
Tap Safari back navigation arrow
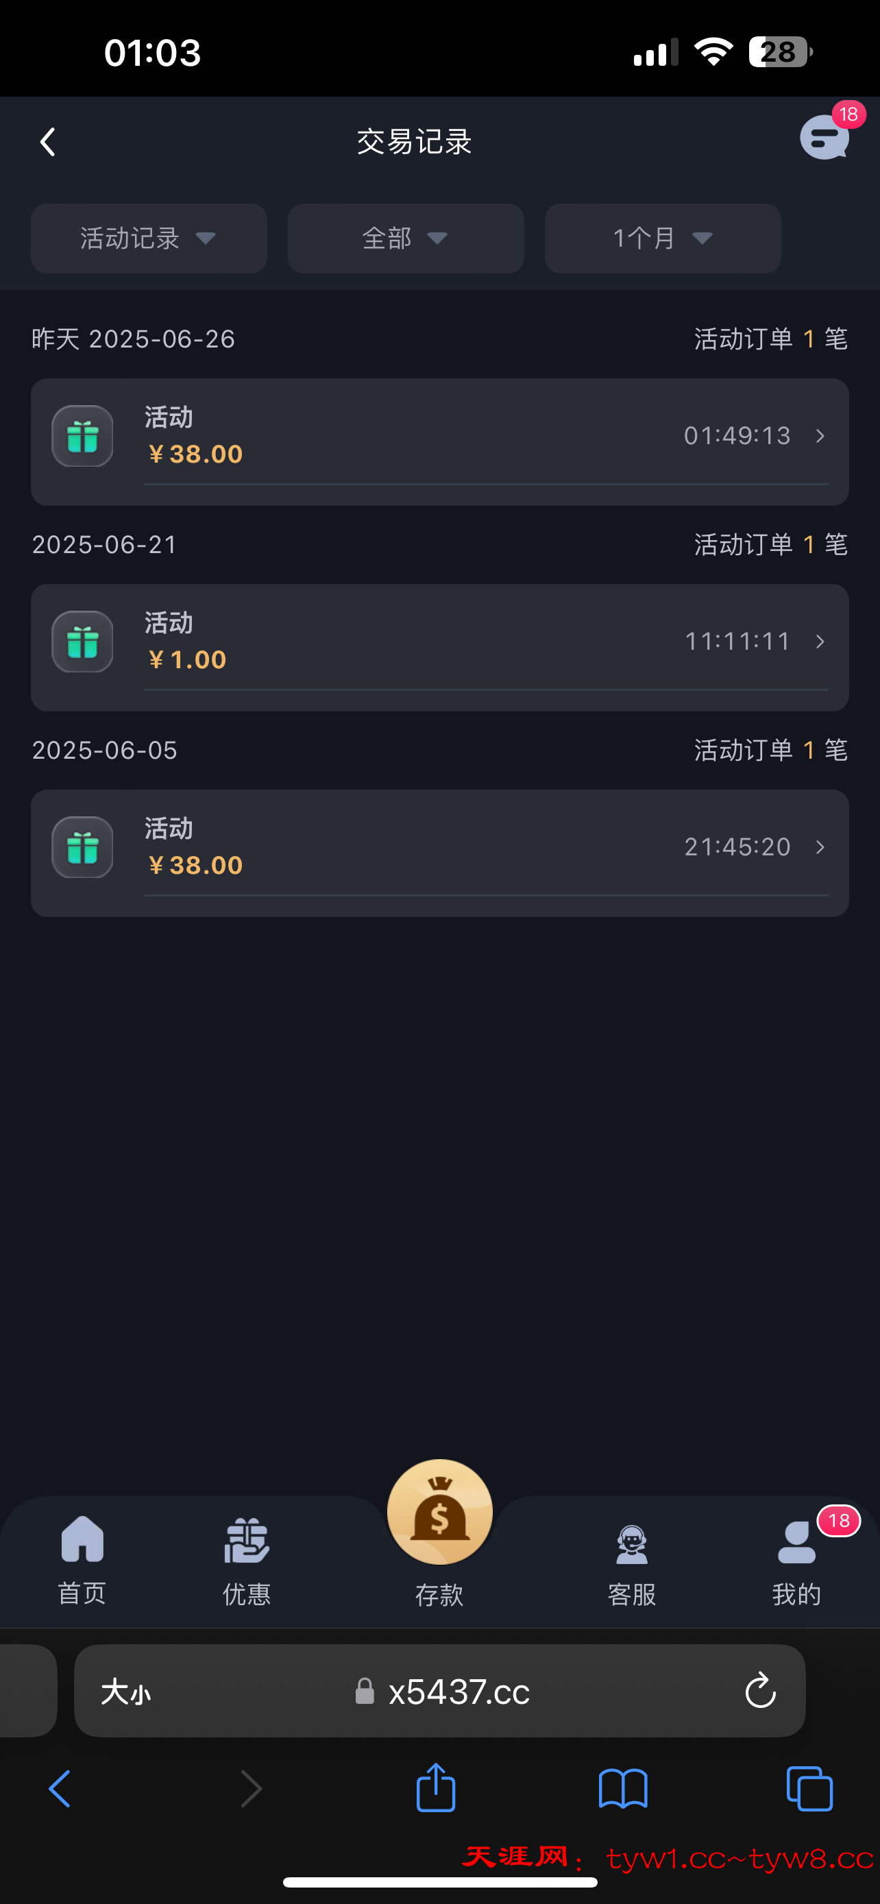click(60, 1789)
